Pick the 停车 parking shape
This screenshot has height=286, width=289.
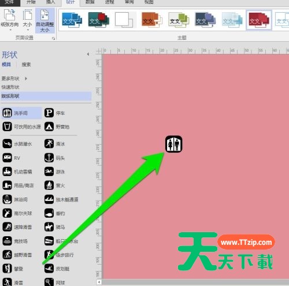coord(55,113)
